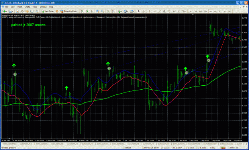This screenshot has width=249, height=150.
Task: Switch chart to Line Chart mode
Action: click(92, 11)
